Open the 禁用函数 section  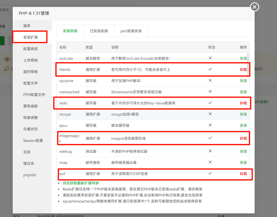point(30,106)
